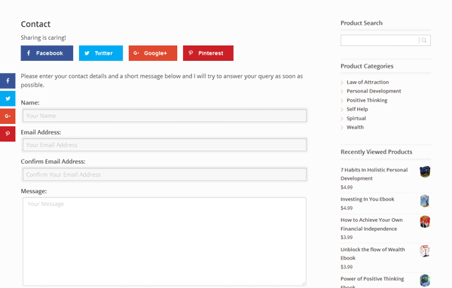Click chevron beside Self Help category
The image size is (452, 288).
click(342, 109)
